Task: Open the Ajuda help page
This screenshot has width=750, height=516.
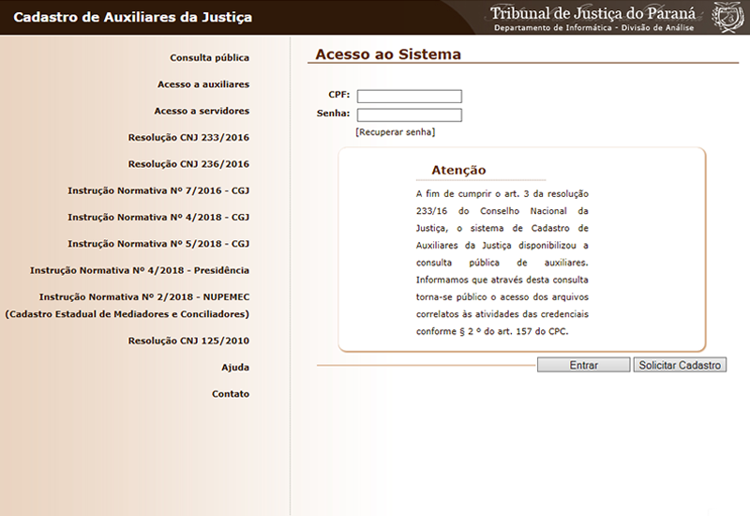Action: point(235,367)
